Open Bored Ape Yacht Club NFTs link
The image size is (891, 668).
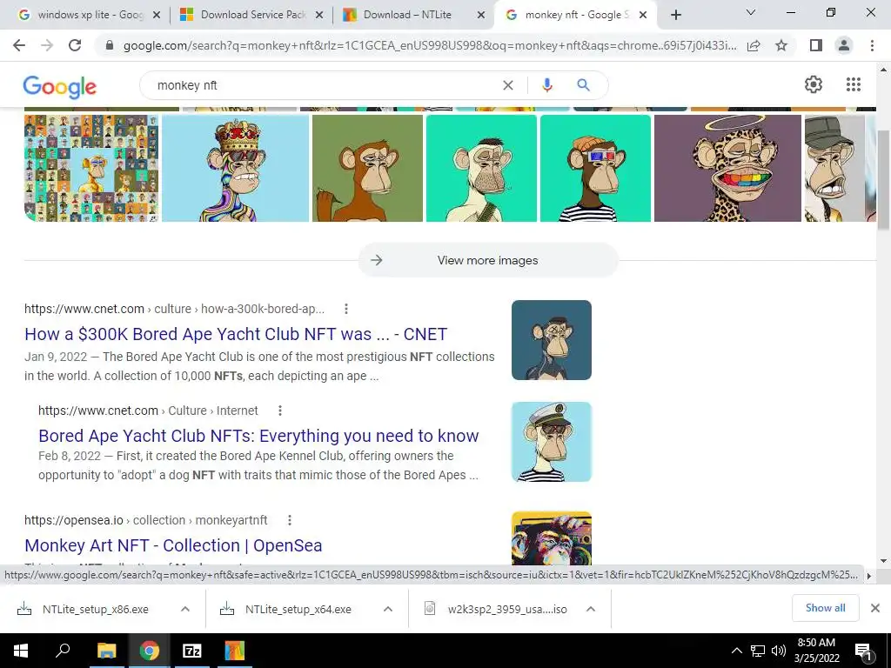258,436
